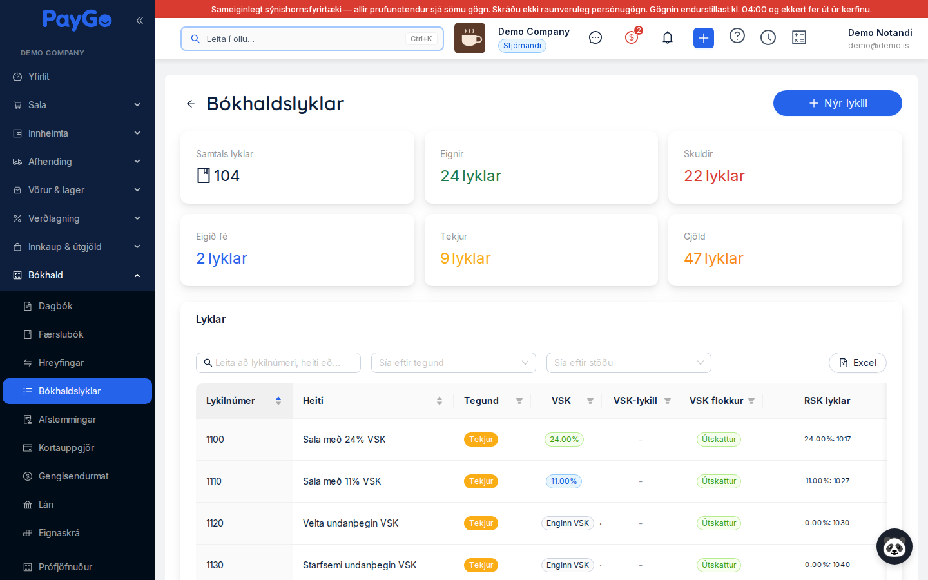Image resolution: width=928 pixels, height=580 pixels.
Task: Click the PayGo logo
Action: (77, 20)
